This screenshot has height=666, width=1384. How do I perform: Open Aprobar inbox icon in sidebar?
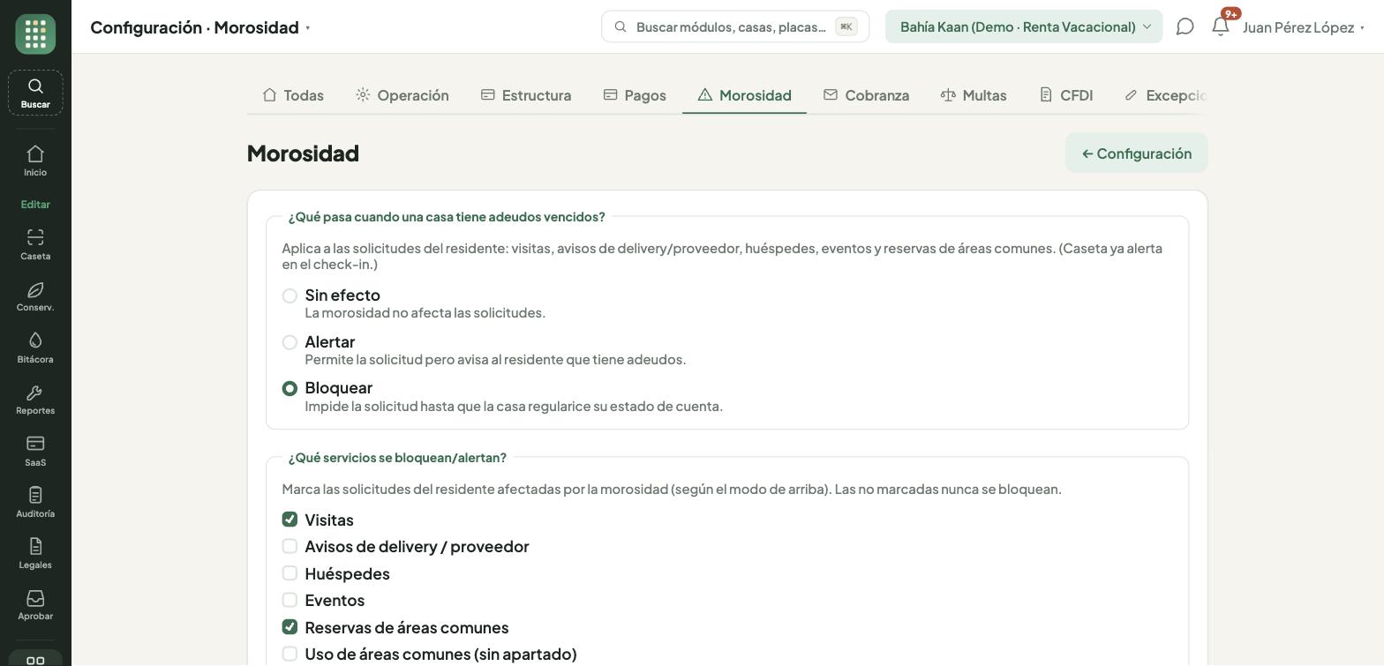point(35,605)
